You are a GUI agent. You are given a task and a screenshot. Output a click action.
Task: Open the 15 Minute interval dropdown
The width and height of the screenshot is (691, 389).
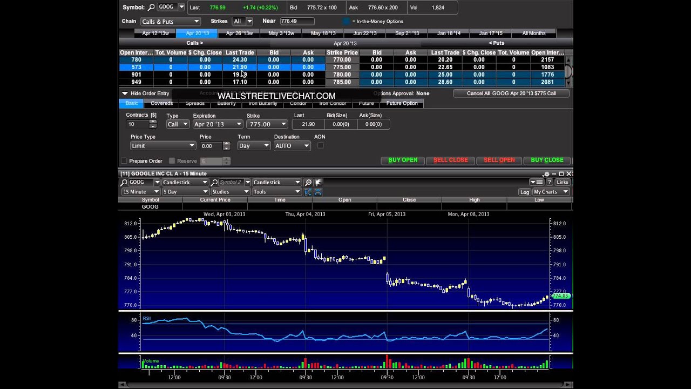tap(140, 192)
